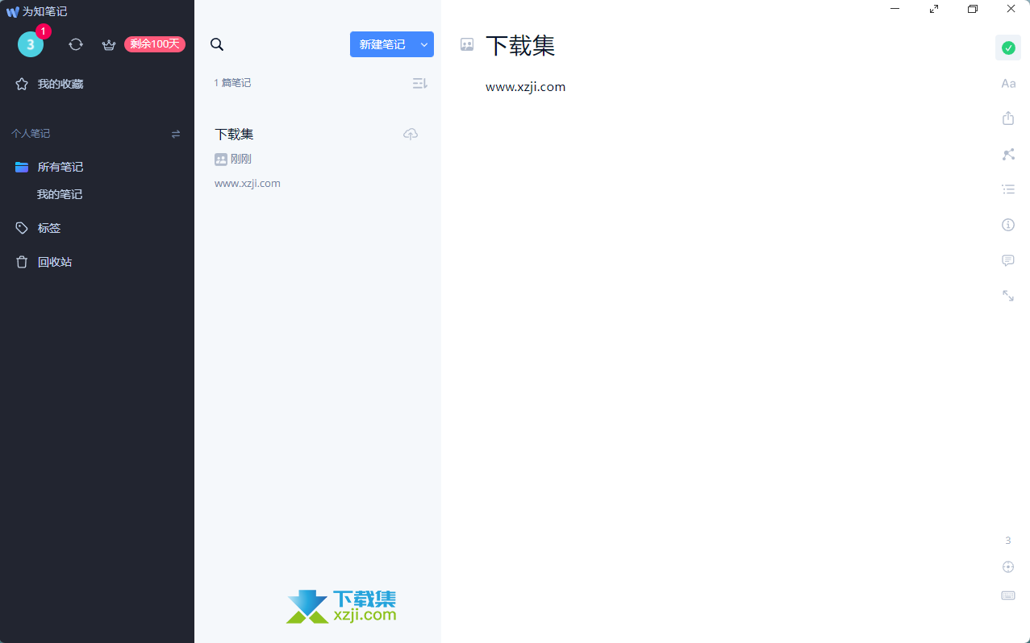Open the mind map graph icon
The width and height of the screenshot is (1030, 643).
click(x=1008, y=154)
